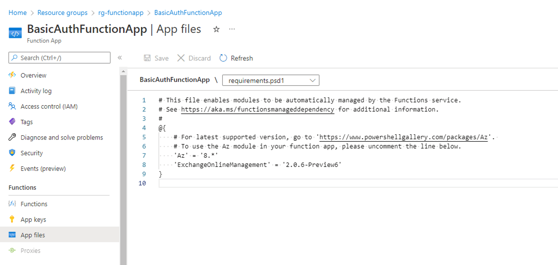This screenshot has width=558, height=265.
Task: Click the 'Functions' section header
Action: pos(22,188)
